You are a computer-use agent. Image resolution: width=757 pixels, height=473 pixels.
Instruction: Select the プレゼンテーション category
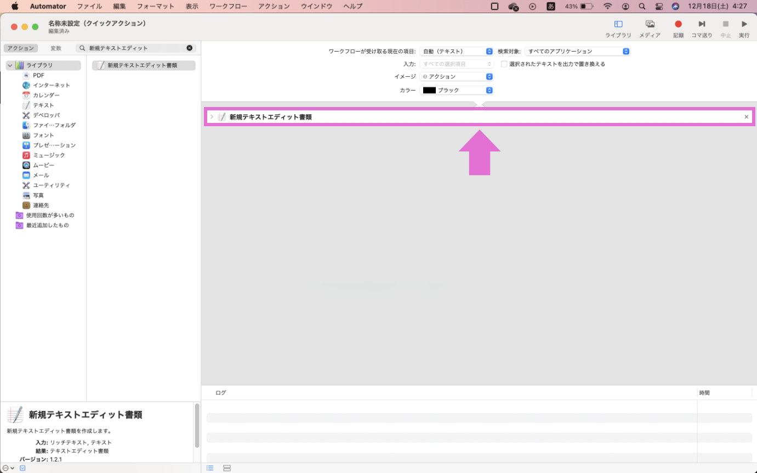[x=49, y=145]
